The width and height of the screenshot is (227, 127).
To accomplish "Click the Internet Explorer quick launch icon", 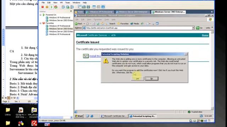I will (92, 116).
